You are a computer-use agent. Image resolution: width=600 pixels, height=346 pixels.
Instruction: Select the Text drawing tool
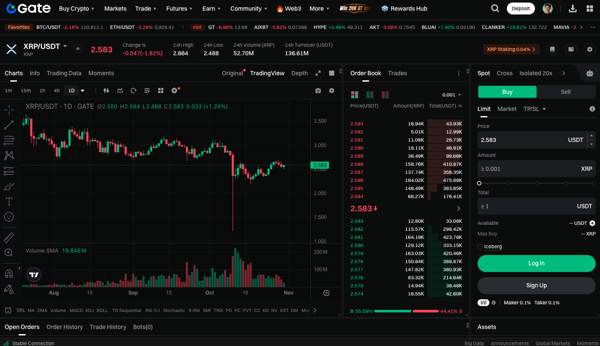click(x=9, y=201)
